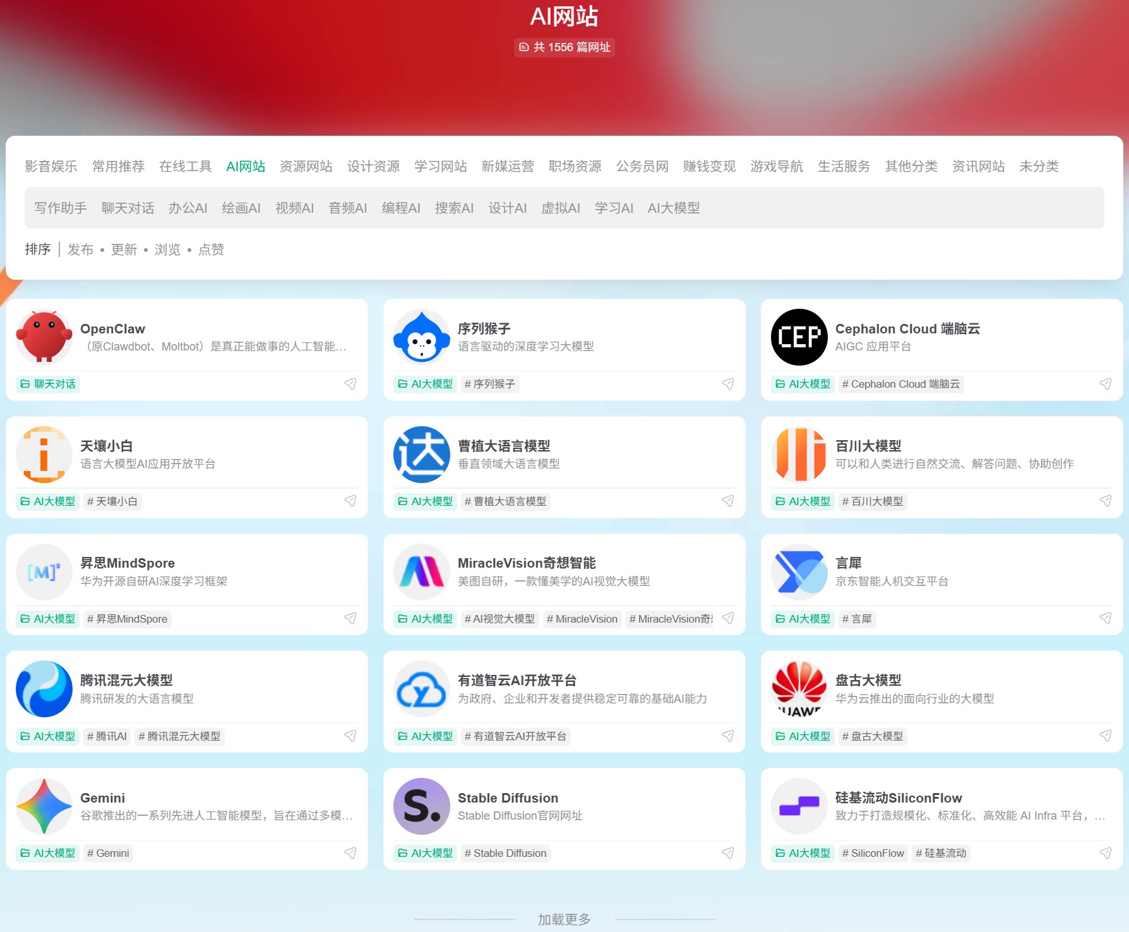This screenshot has width=1129, height=932.
Task: Sort results by 浏览
Action: pos(167,249)
